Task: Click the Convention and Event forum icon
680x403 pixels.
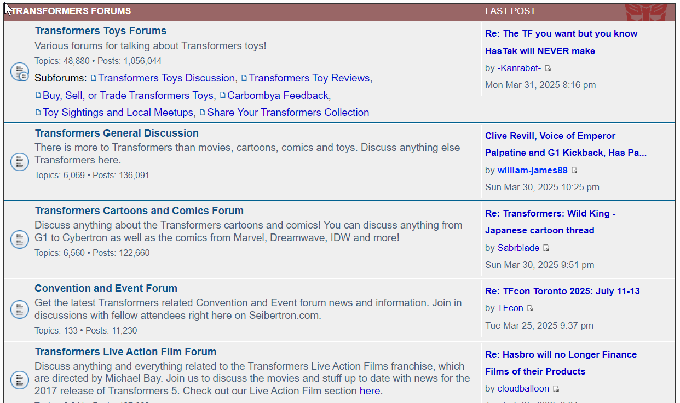Action: point(20,309)
